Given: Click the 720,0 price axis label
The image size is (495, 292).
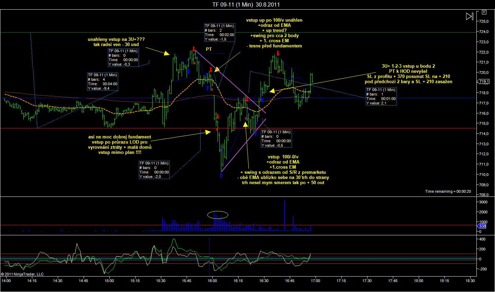Looking at the screenshot, I should coord(484,72).
